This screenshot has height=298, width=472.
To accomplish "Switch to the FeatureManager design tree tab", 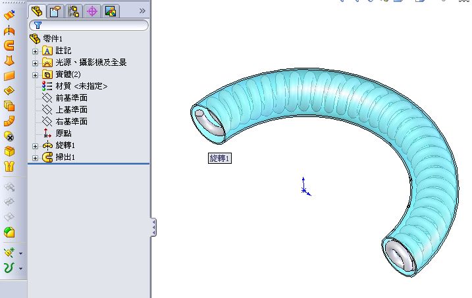I will [x=37, y=11].
